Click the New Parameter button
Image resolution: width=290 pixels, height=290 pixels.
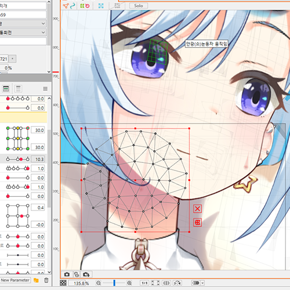coord(15,280)
